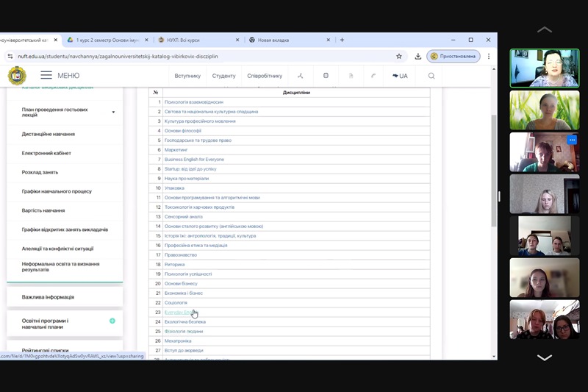Click the Приостановлена profile button
Viewport: 588px width, 392px height.
point(453,56)
